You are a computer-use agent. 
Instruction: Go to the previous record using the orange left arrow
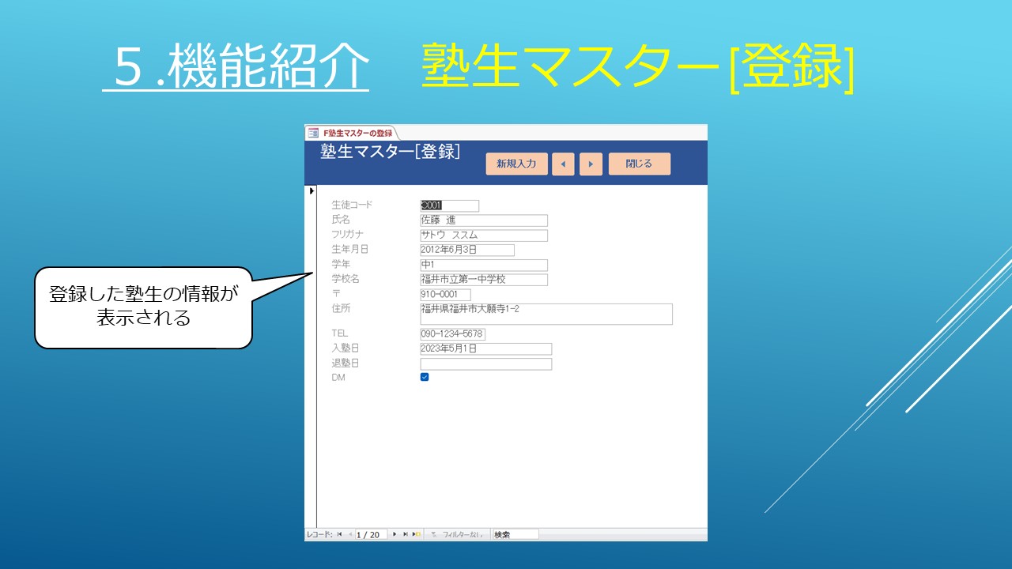[x=563, y=164]
